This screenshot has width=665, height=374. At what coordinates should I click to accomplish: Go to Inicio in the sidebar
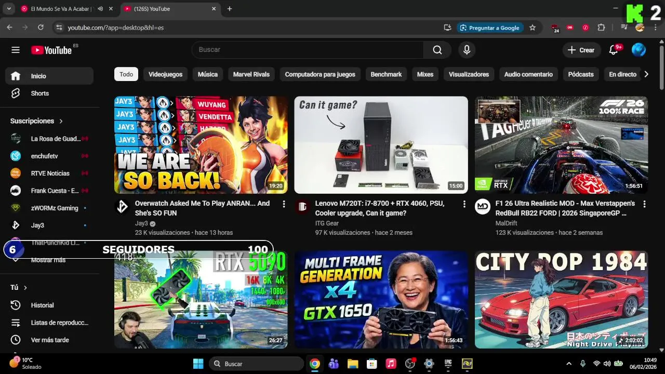[x=49, y=76]
